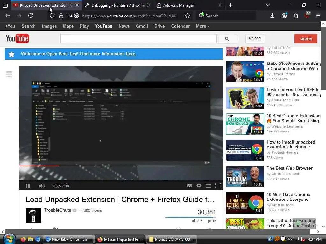Open 'The Best Web Browser' Thorium thumbnail
This screenshot has width=326, height=244.
tap(245, 177)
